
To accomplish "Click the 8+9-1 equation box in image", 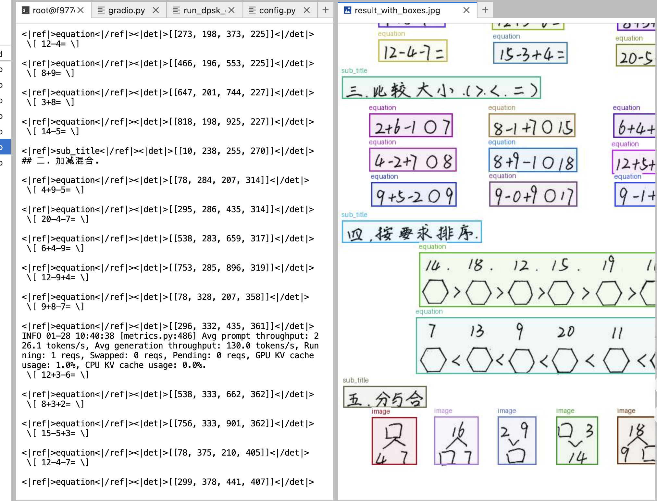I will point(533,160).
